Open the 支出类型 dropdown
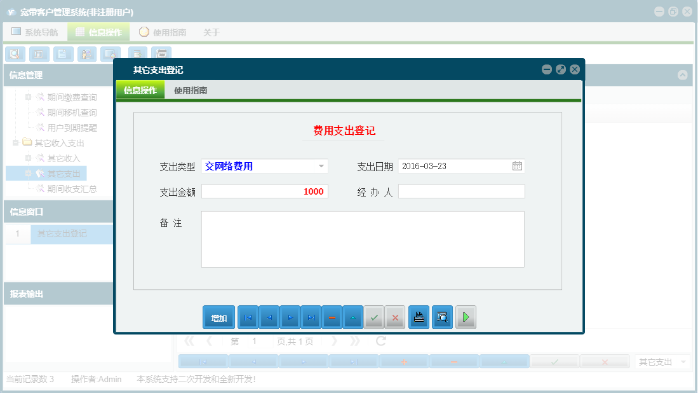Viewport: 698px width, 393px height. pos(323,166)
